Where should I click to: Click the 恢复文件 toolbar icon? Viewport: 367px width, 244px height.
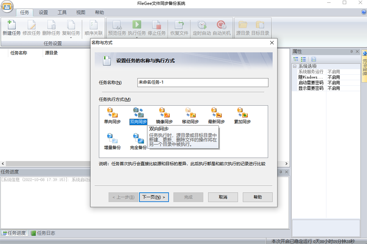click(x=179, y=27)
